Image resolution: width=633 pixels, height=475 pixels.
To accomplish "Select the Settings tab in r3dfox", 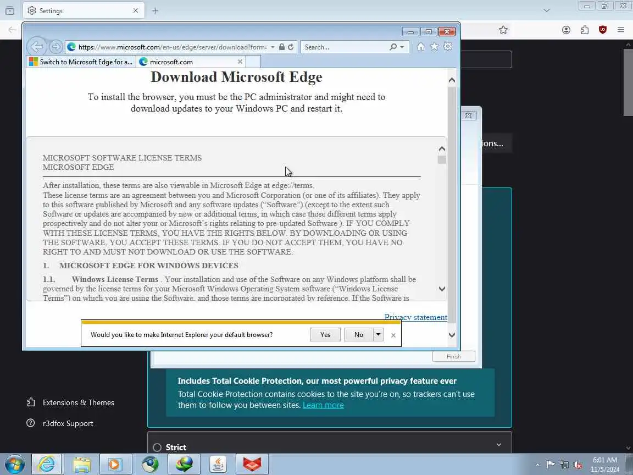I will coord(83,11).
